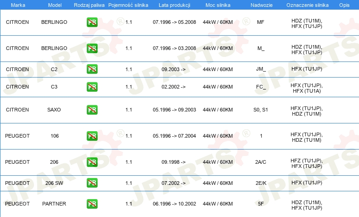Select the fuel type icon in the Citroen C3 row
The height and width of the screenshot is (217, 359).
(92, 87)
